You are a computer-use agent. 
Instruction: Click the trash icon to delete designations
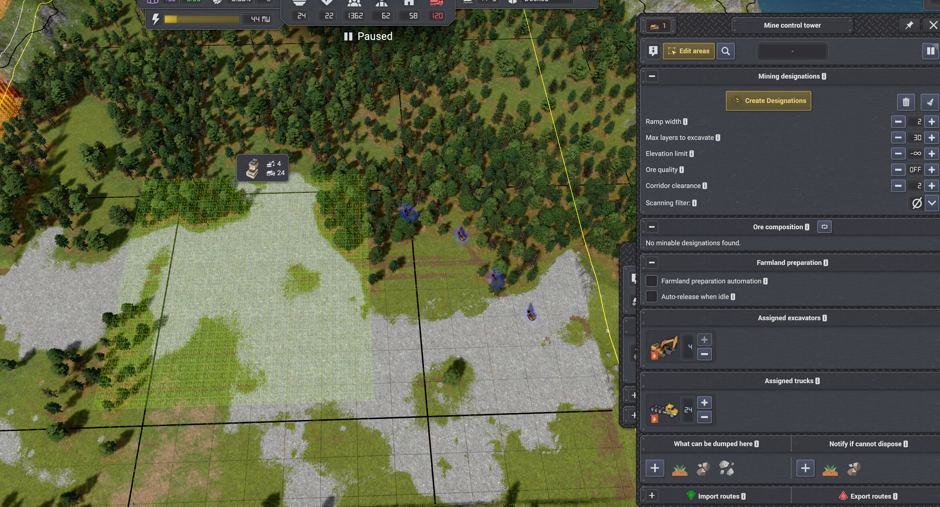pyautogui.click(x=906, y=102)
